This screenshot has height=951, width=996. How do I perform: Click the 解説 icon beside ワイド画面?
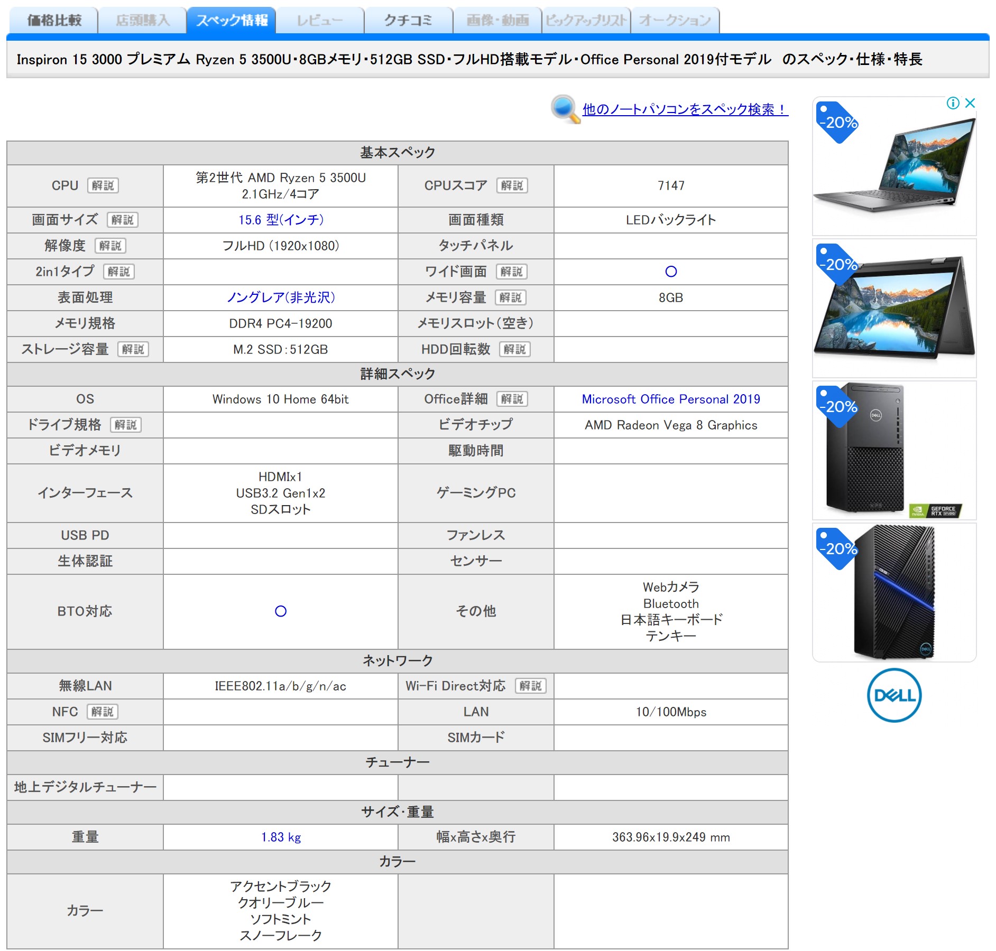[512, 272]
